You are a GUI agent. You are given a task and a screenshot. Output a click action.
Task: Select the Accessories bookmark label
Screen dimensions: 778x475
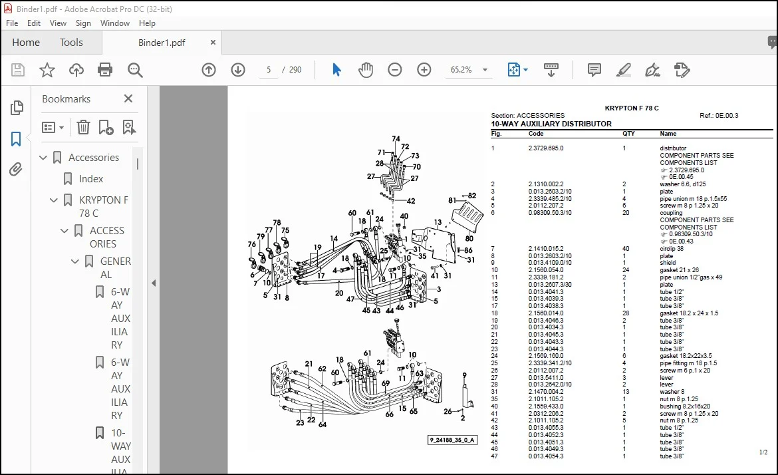[94, 158]
